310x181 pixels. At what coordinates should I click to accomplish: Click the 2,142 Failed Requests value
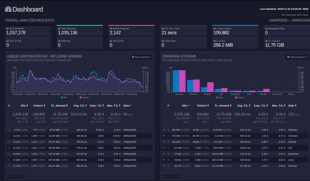(x=115, y=33)
